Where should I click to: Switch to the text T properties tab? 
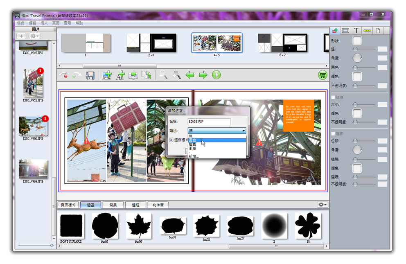[x=356, y=31]
